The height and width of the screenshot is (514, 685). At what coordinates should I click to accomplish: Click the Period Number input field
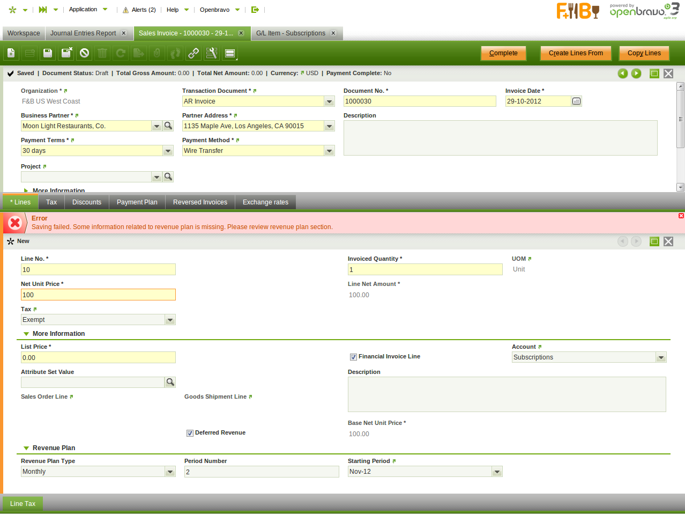pos(261,472)
